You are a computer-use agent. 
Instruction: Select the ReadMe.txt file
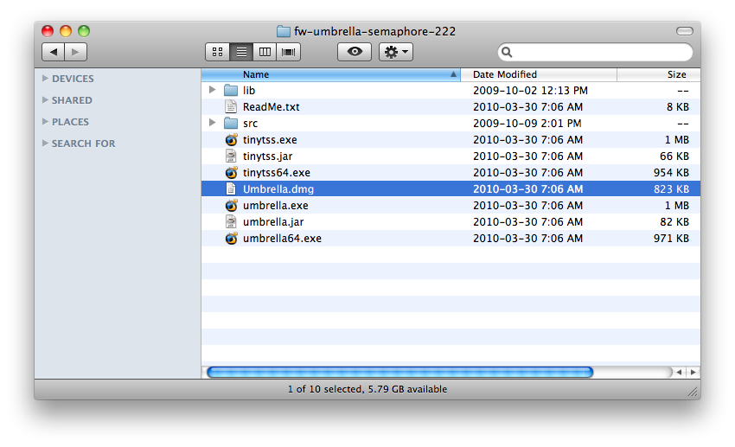pos(271,106)
